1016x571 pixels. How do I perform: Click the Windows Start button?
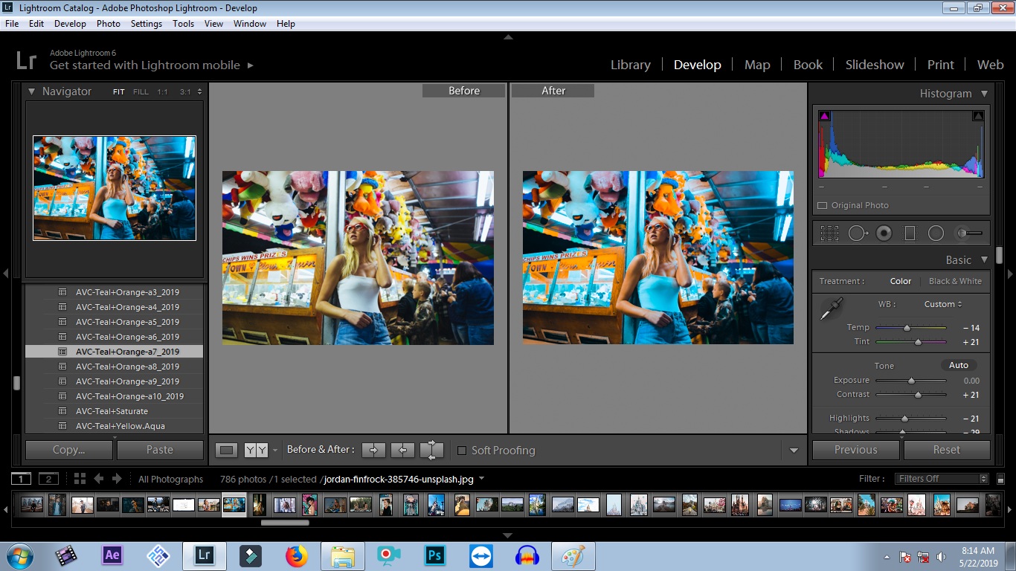coord(20,555)
